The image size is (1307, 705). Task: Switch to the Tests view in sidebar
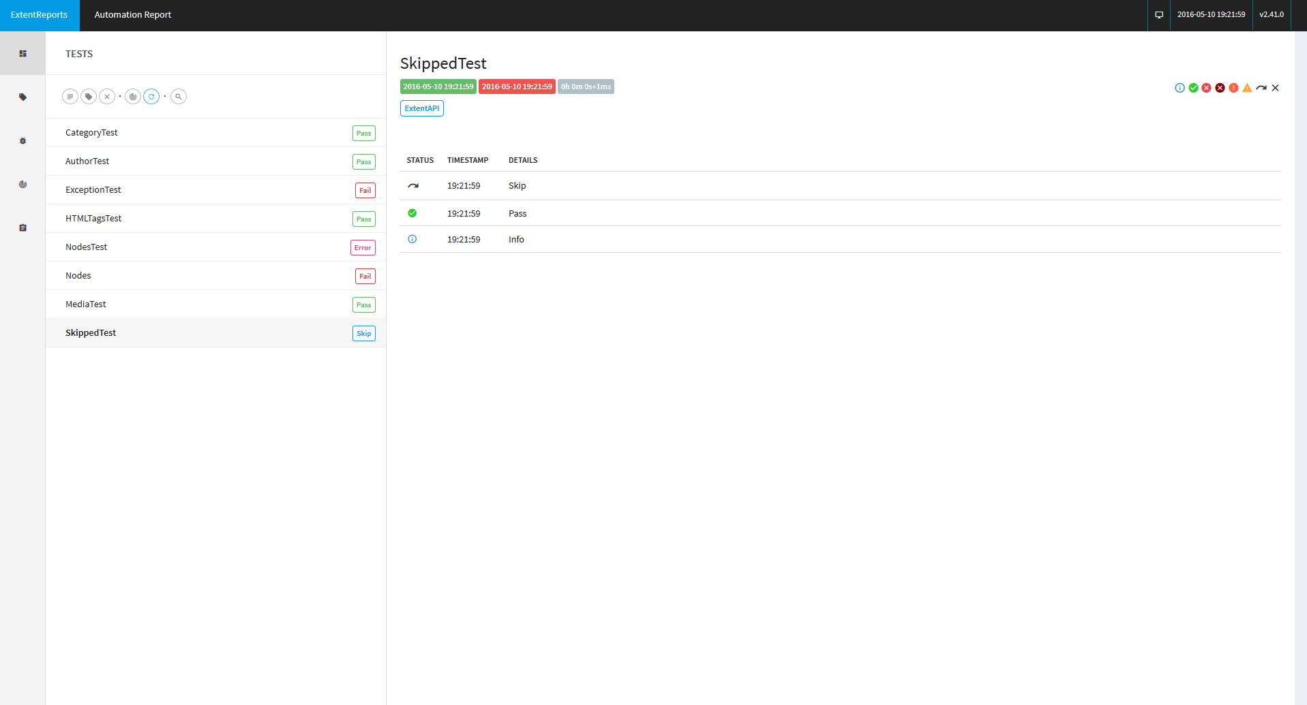22,54
